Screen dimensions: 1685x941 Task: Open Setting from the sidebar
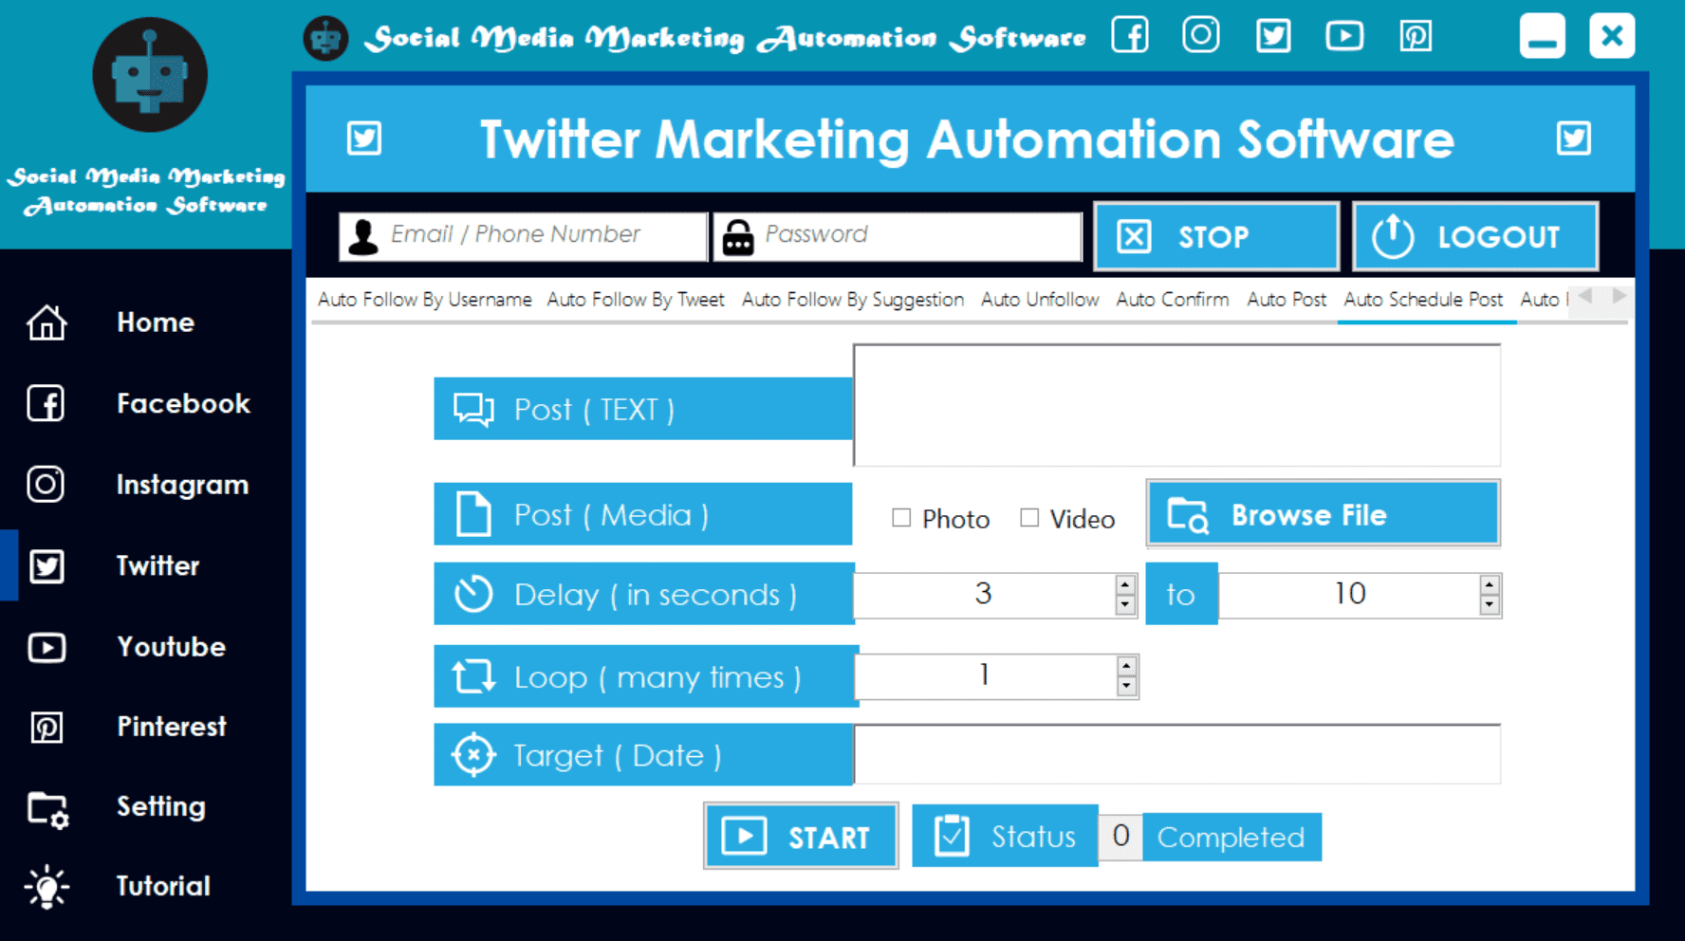[x=161, y=807]
